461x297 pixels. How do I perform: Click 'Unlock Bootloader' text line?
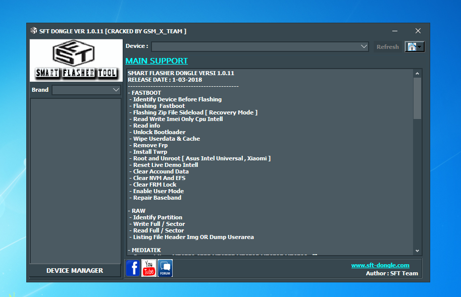(x=157, y=132)
